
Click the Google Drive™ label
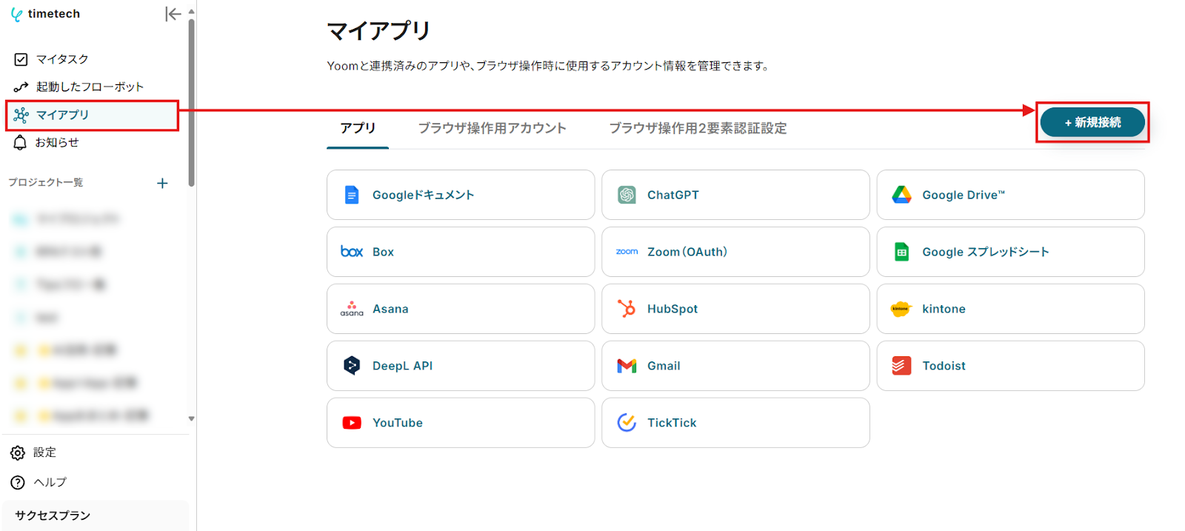(964, 195)
